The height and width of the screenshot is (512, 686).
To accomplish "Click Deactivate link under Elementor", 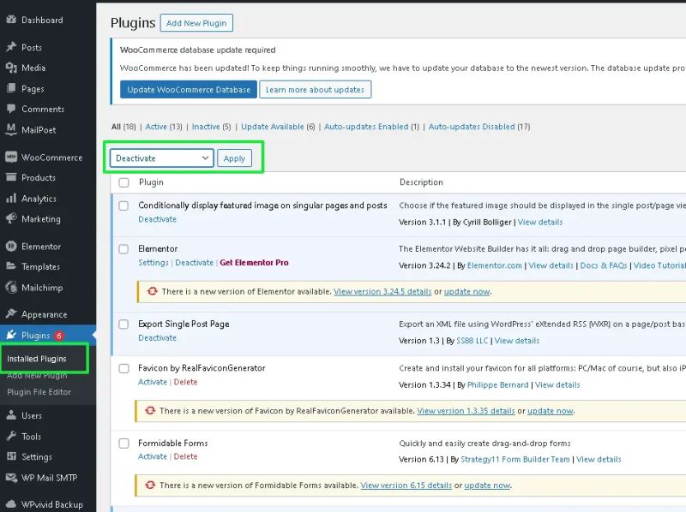I will point(195,263).
